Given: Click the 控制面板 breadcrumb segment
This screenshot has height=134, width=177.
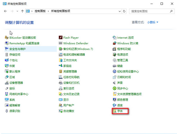Looking at the screenshot, I should [40, 11].
